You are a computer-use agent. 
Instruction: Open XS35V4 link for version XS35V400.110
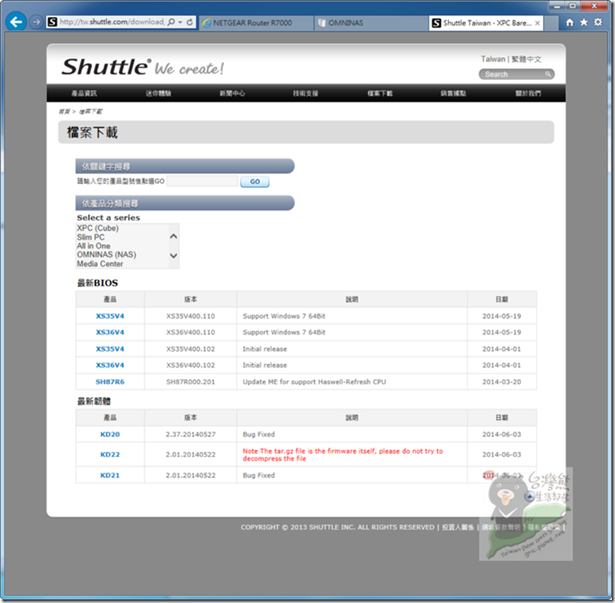(110, 316)
